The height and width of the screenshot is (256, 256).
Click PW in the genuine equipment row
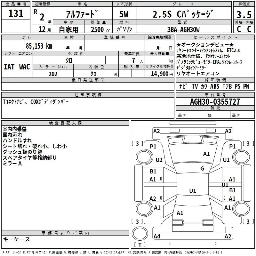[246, 86]
